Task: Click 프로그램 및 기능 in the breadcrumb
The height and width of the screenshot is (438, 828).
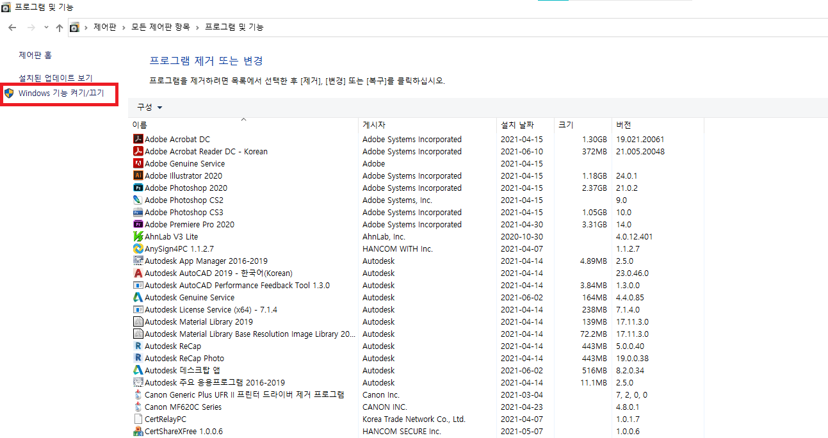Action: pyautogui.click(x=234, y=28)
